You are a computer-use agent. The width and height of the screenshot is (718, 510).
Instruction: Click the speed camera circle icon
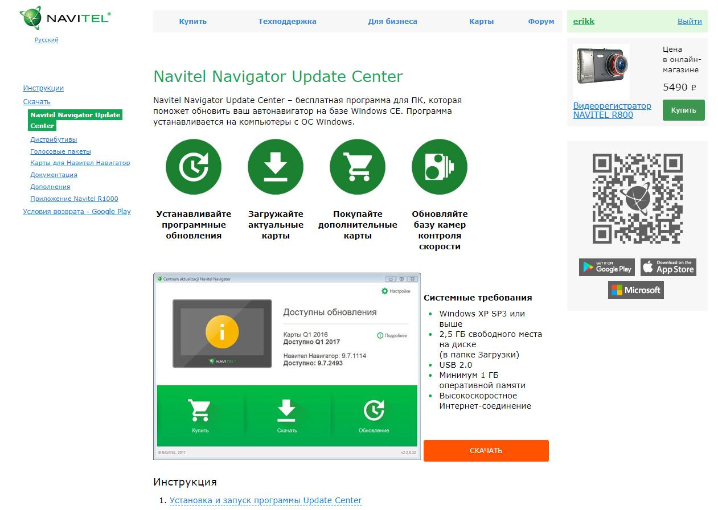tap(440, 167)
